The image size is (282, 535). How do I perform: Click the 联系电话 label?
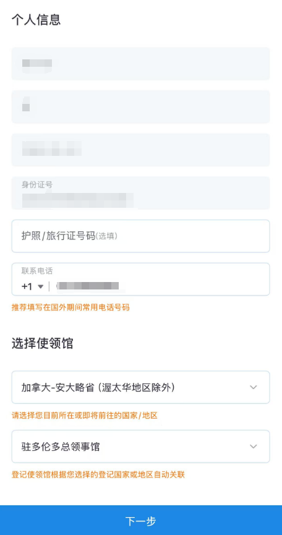[37, 272]
